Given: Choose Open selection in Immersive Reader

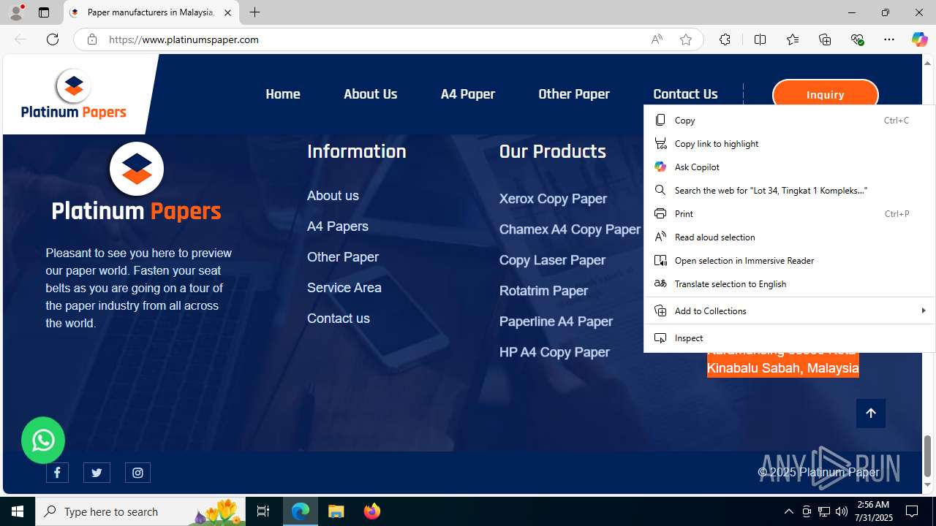Looking at the screenshot, I should point(790,260).
